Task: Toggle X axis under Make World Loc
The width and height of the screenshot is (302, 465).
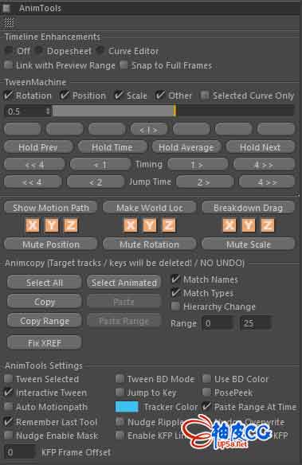Action: click(x=131, y=225)
